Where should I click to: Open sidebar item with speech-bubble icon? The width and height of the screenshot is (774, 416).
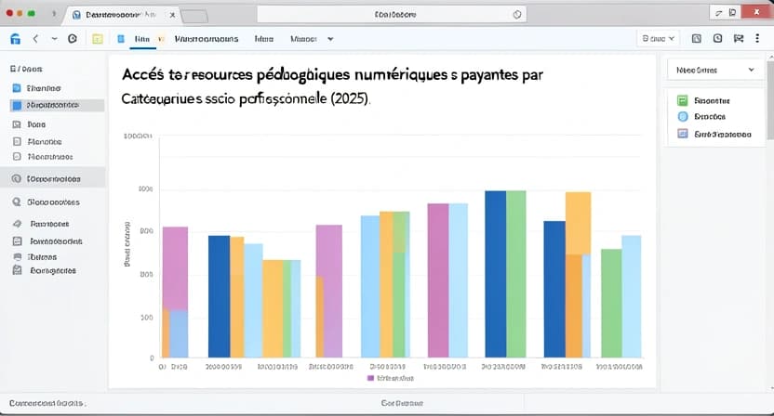34,257
